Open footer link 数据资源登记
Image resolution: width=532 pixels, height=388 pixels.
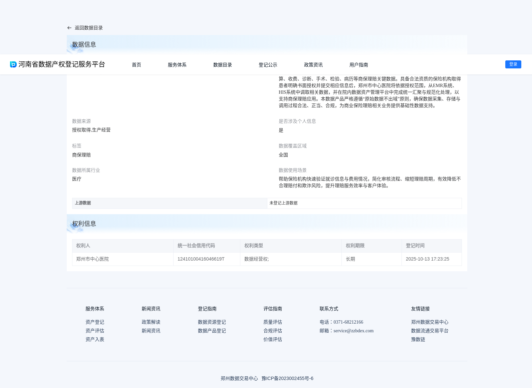(212, 322)
